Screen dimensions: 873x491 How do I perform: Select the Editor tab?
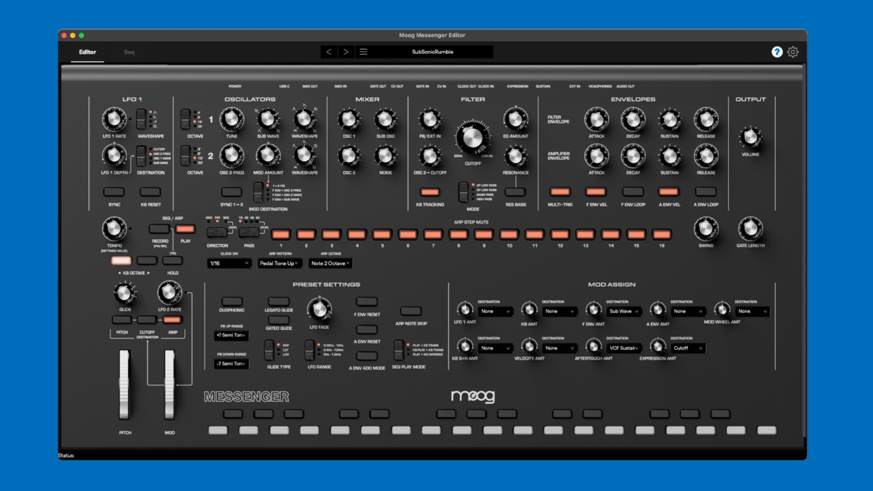(x=87, y=52)
